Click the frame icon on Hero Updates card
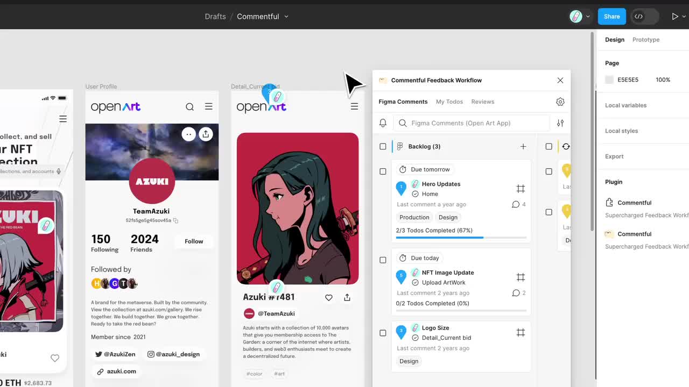Screen dimensions: 689x387 (521, 189)
